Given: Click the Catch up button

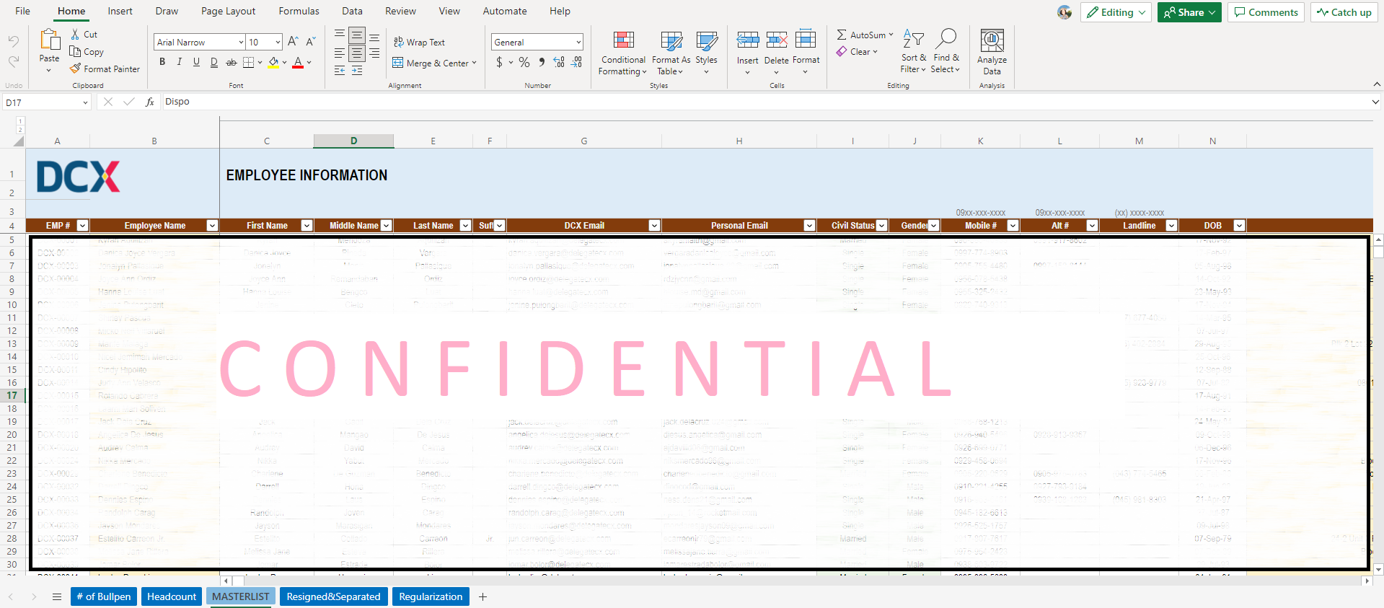Looking at the screenshot, I should 1344,12.
